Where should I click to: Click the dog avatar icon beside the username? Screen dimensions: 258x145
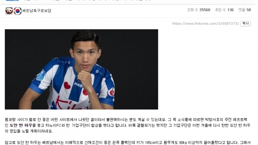9,11
